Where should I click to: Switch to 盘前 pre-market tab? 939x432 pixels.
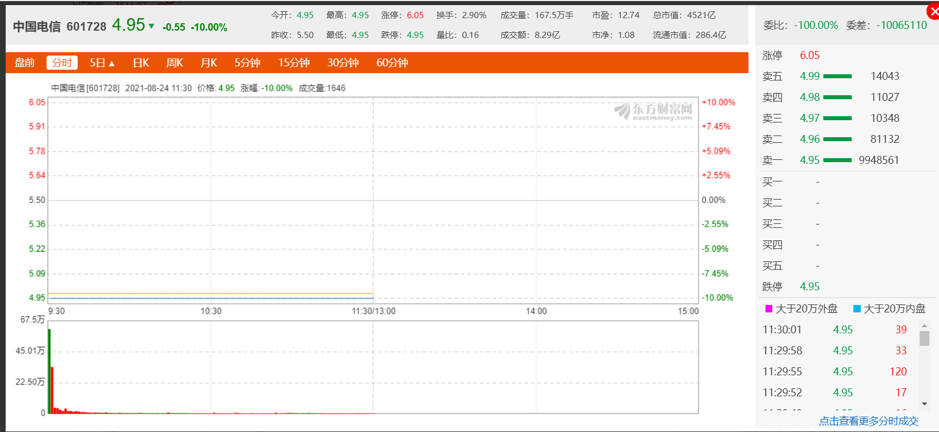click(x=24, y=62)
